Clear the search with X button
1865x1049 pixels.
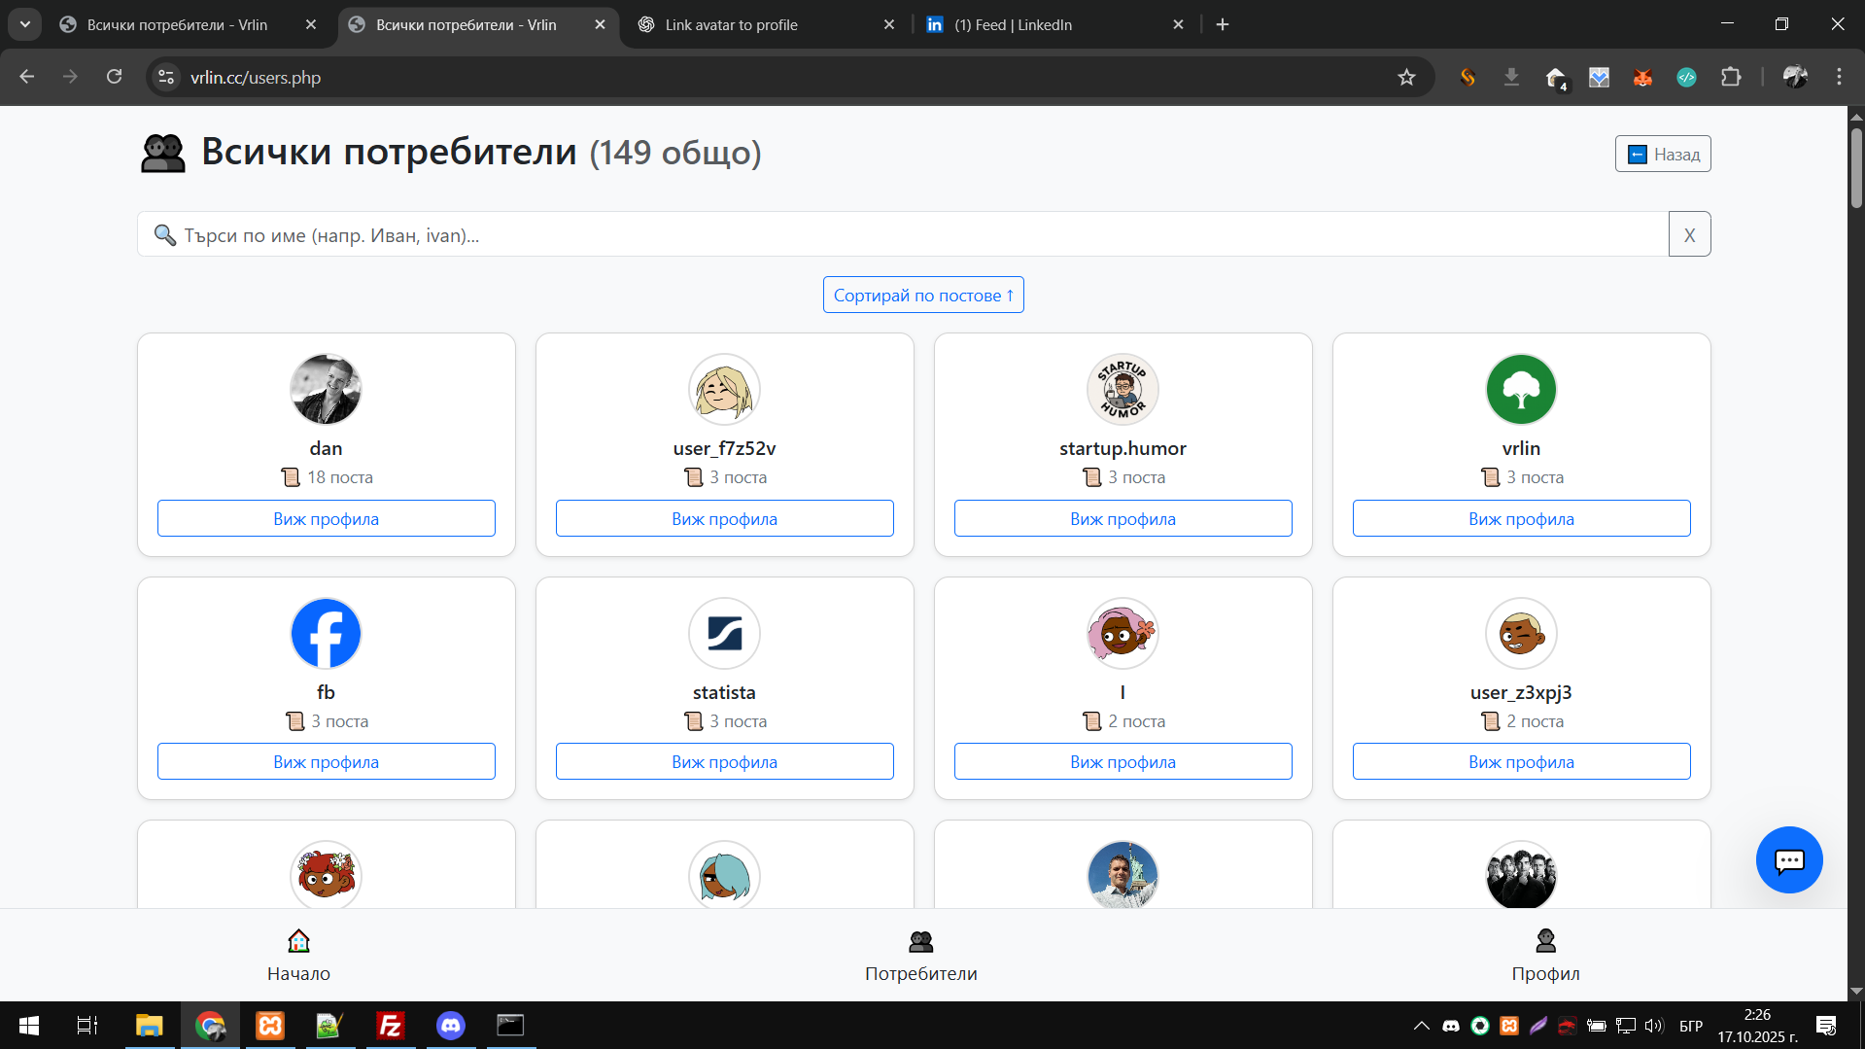(1689, 234)
